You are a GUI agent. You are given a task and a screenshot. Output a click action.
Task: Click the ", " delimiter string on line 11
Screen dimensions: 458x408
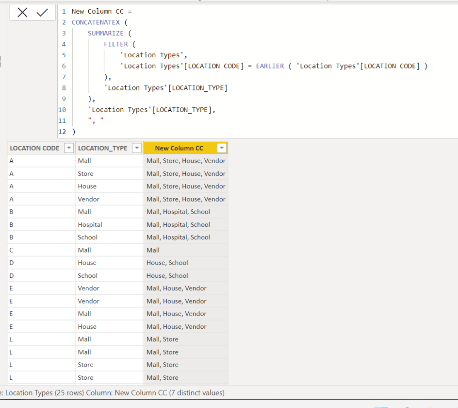96,120
